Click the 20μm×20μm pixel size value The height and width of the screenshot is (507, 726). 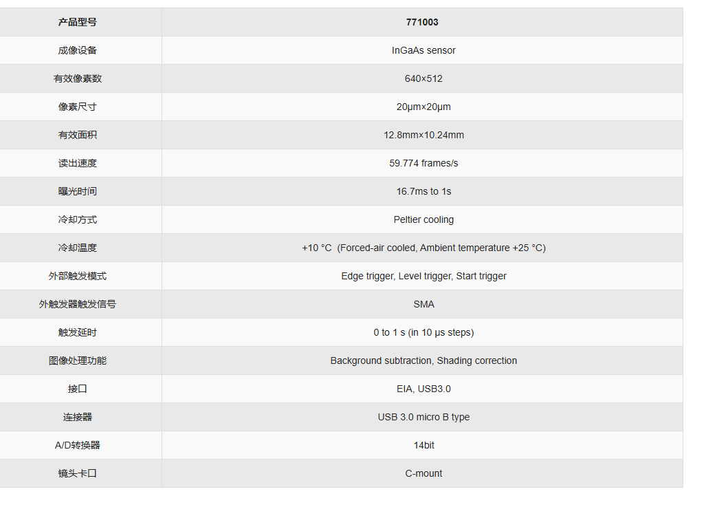[x=423, y=107]
